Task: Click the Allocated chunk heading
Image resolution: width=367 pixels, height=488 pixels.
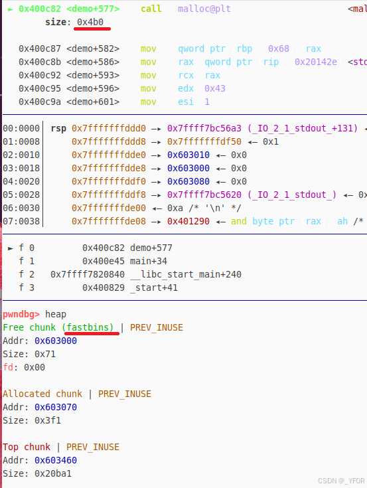Action: click(42, 394)
